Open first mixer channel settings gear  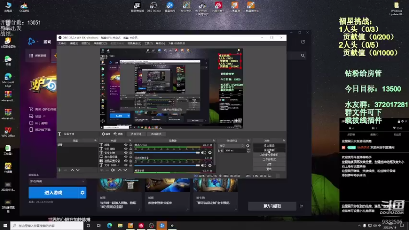point(210,152)
